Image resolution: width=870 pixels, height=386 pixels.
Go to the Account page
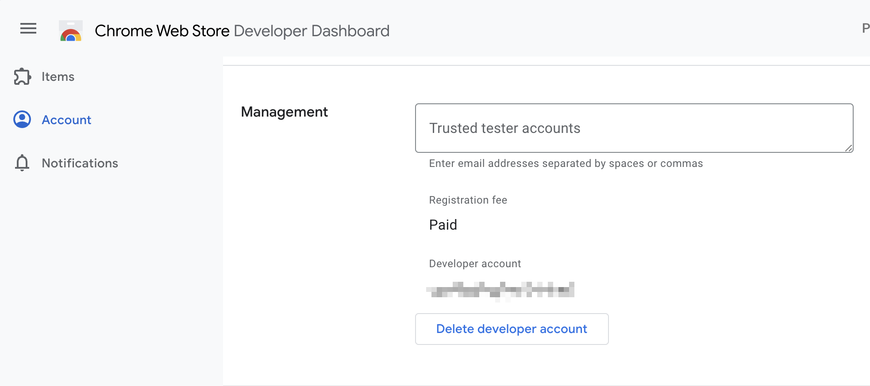pos(66,120)
